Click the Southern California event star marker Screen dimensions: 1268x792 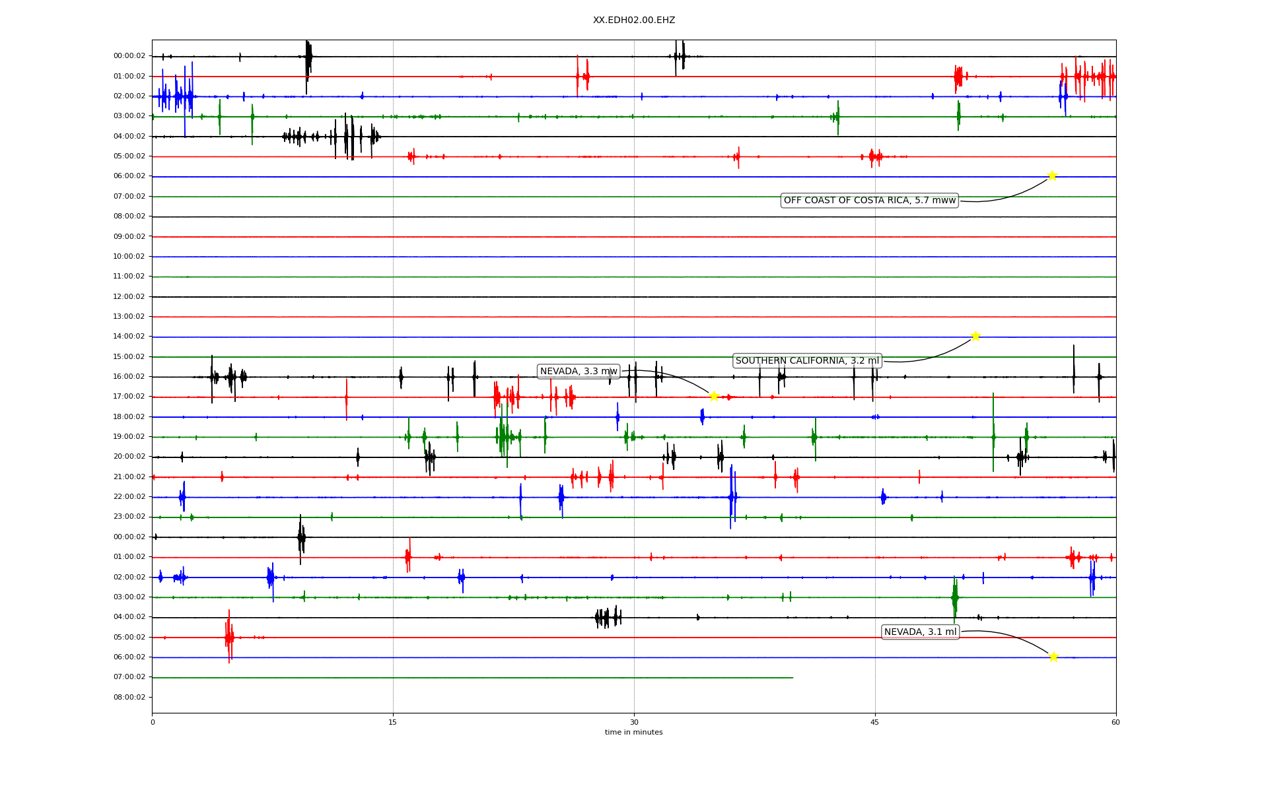point(975,336)
